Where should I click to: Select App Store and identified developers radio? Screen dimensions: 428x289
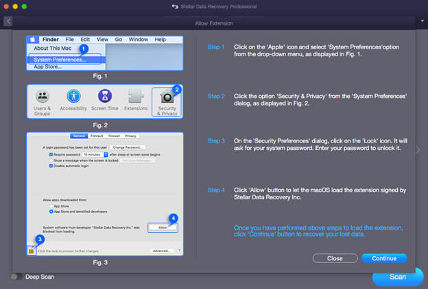[51, 212]
